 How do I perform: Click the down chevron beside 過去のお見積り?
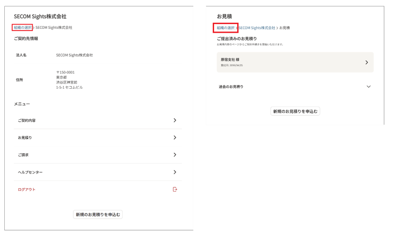coord(369,87)
